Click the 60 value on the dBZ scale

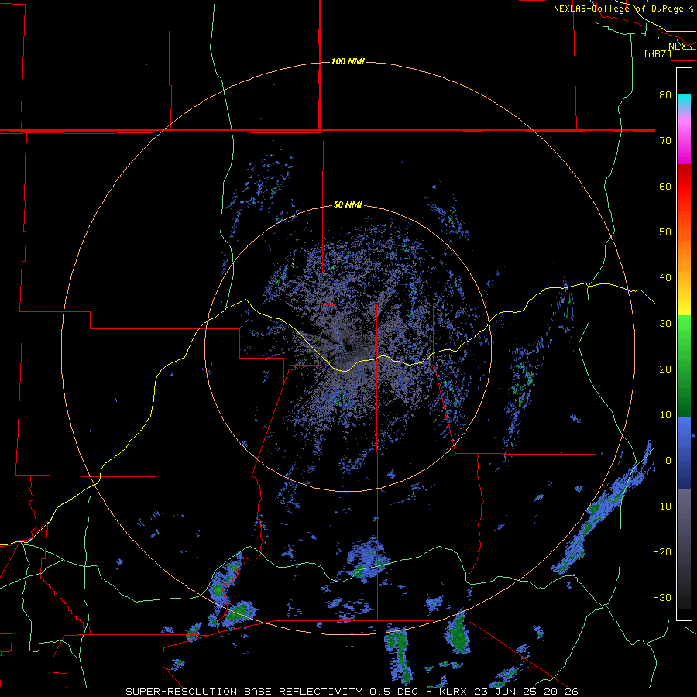point(665,186)
